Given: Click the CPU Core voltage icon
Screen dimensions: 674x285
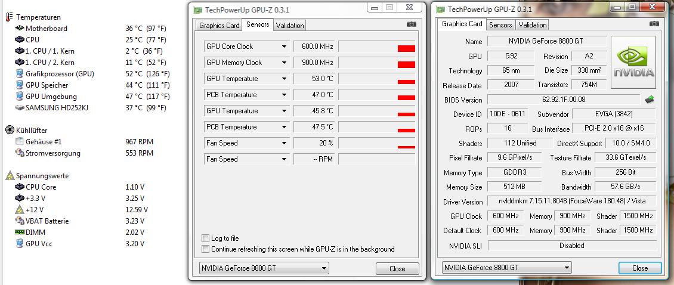Looking at the screenshot, I should coord(19,187).
